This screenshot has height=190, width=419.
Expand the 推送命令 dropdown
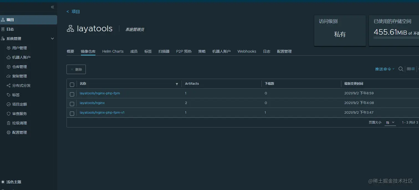click(x=385, y=69)
